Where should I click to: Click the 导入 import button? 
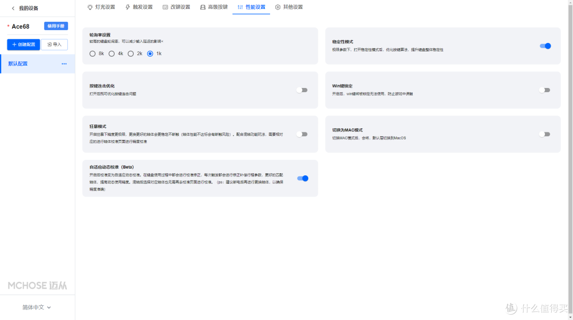[x=55, y=45]
